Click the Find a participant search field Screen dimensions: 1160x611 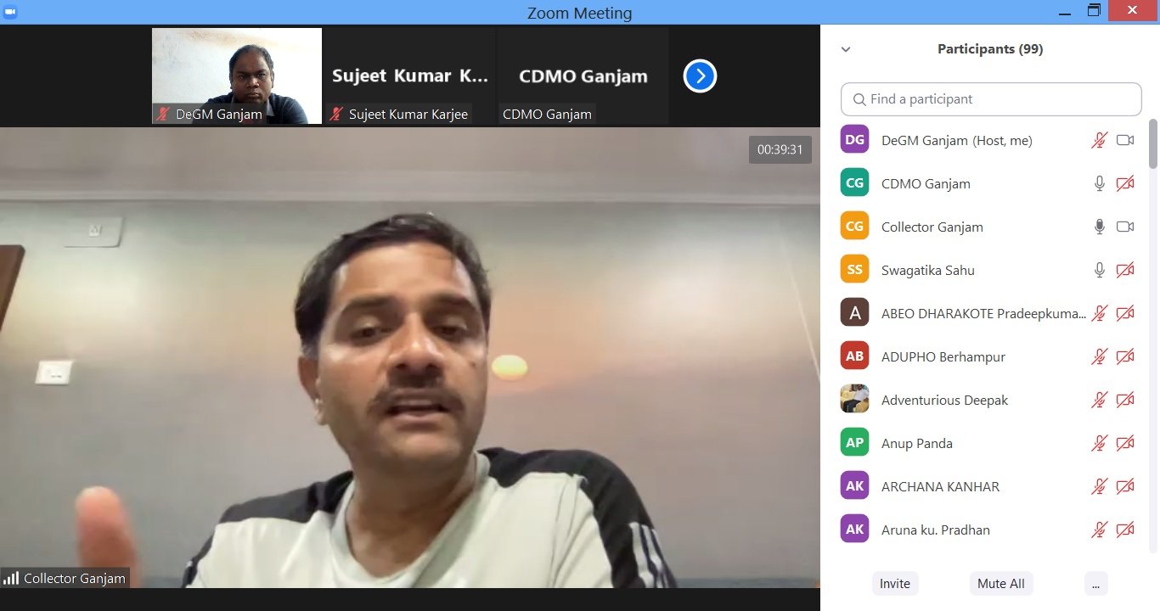tap(998, 99)
